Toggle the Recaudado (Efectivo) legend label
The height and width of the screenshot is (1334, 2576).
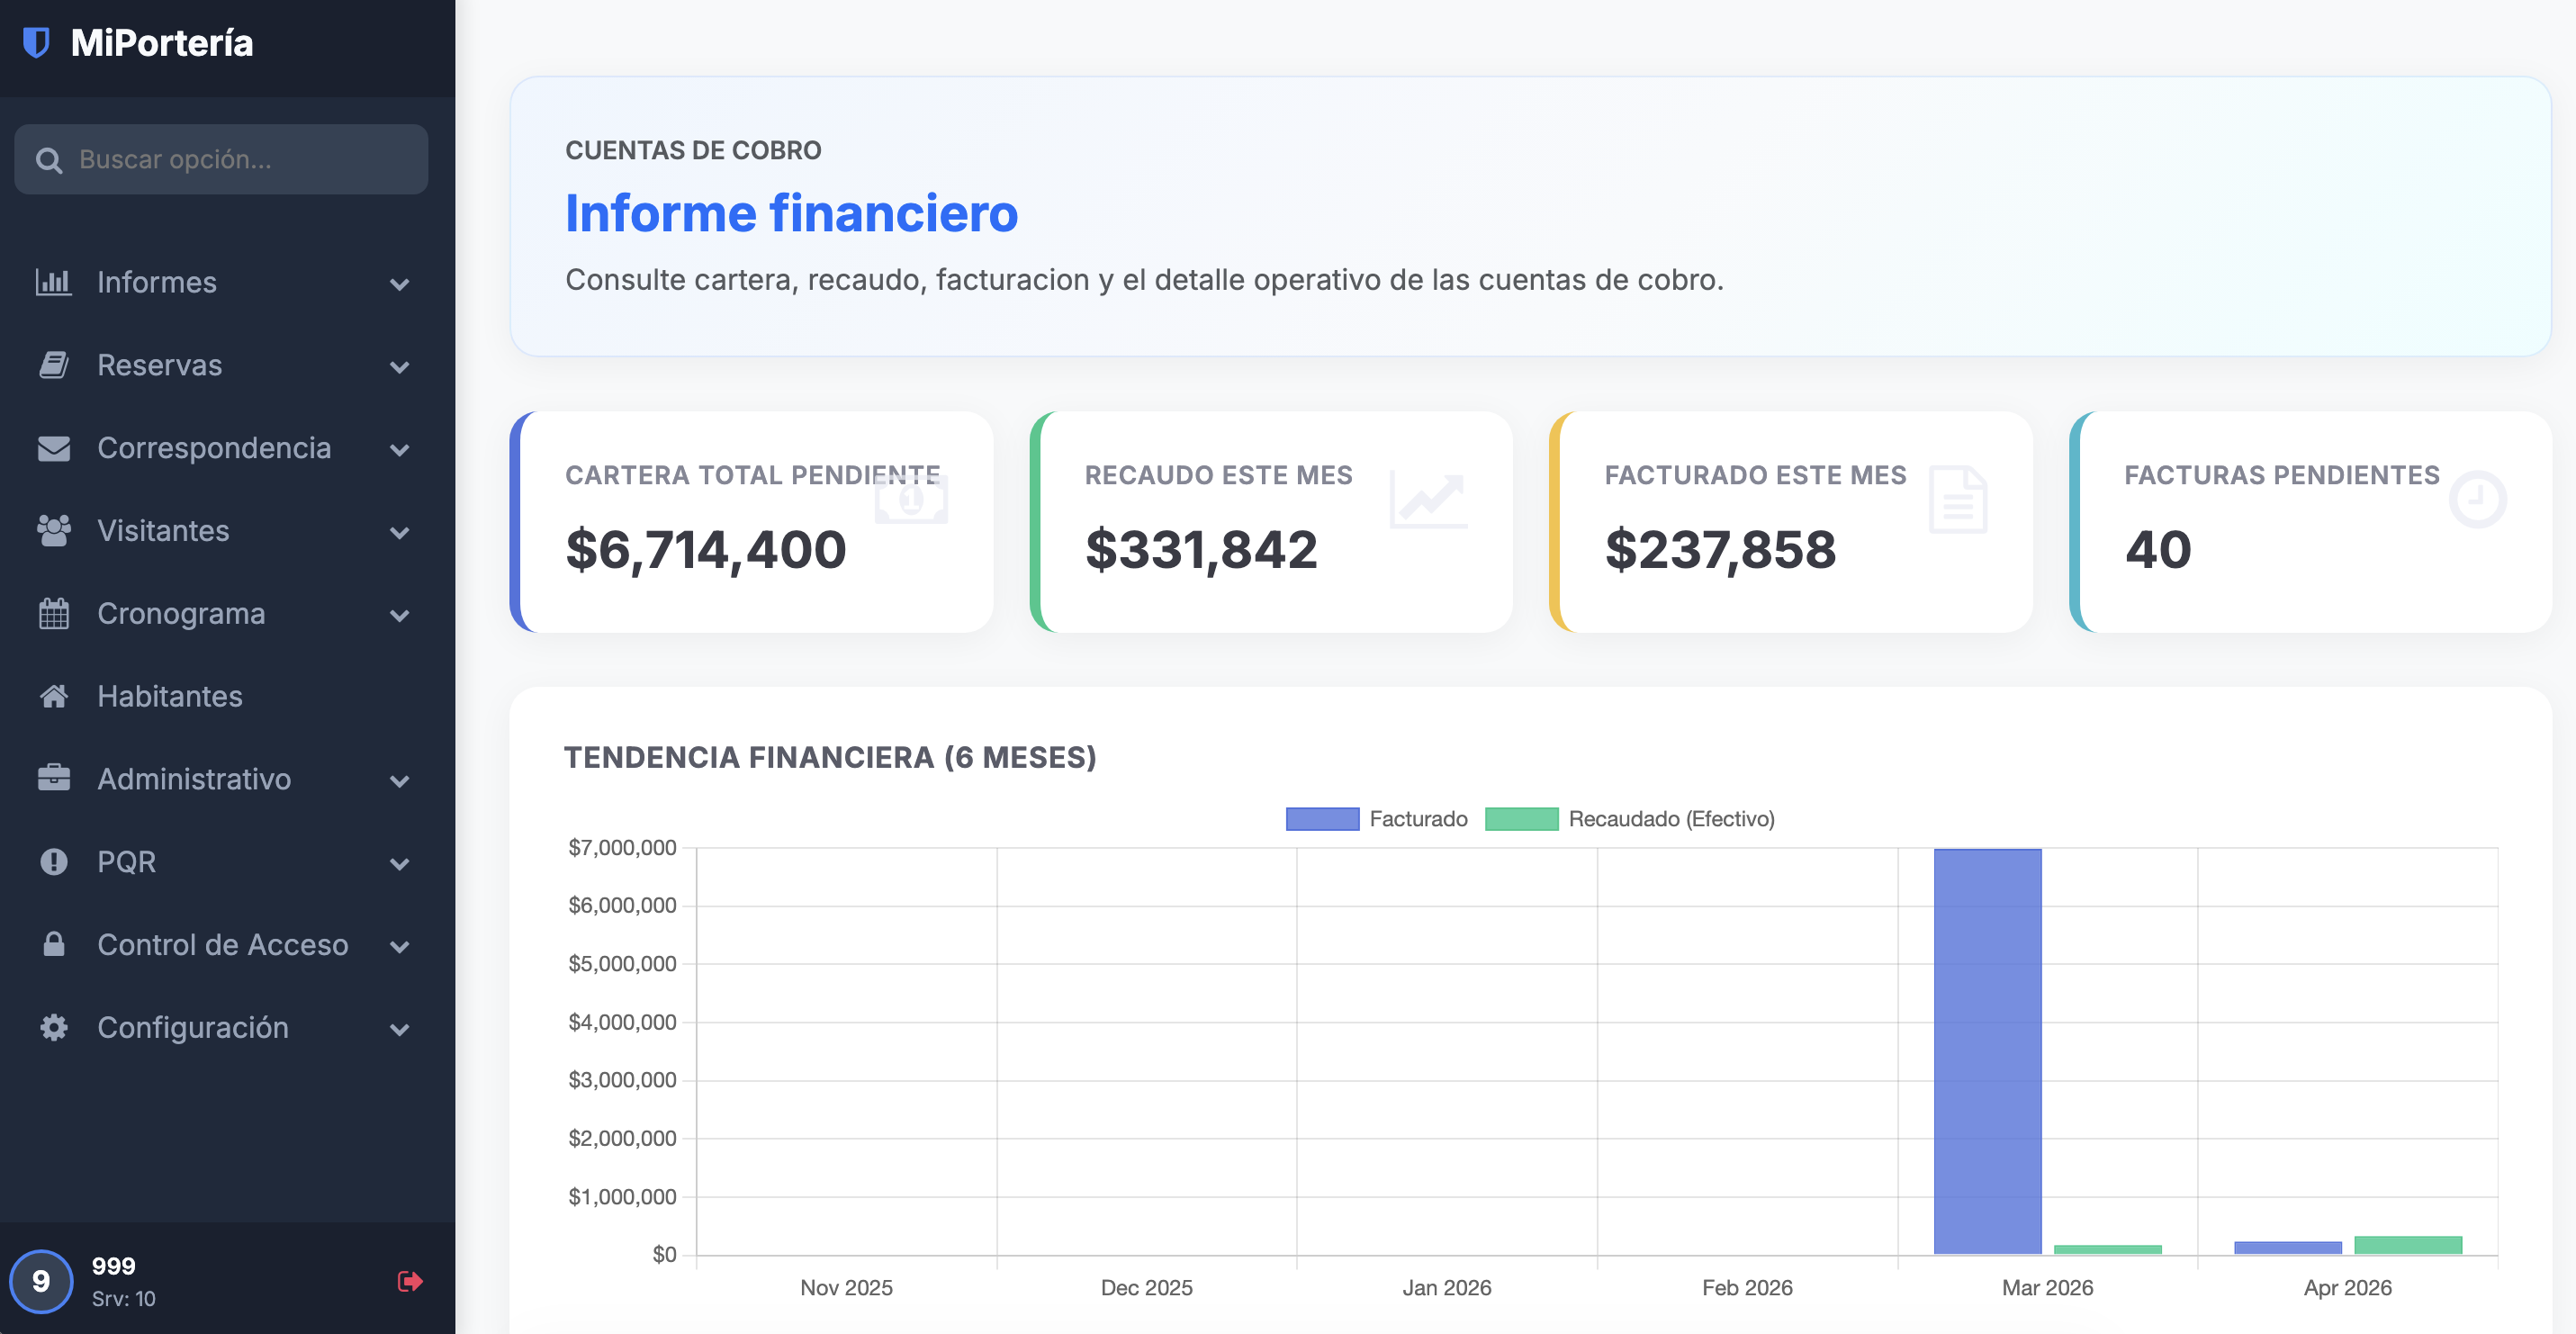(1671, 819)
